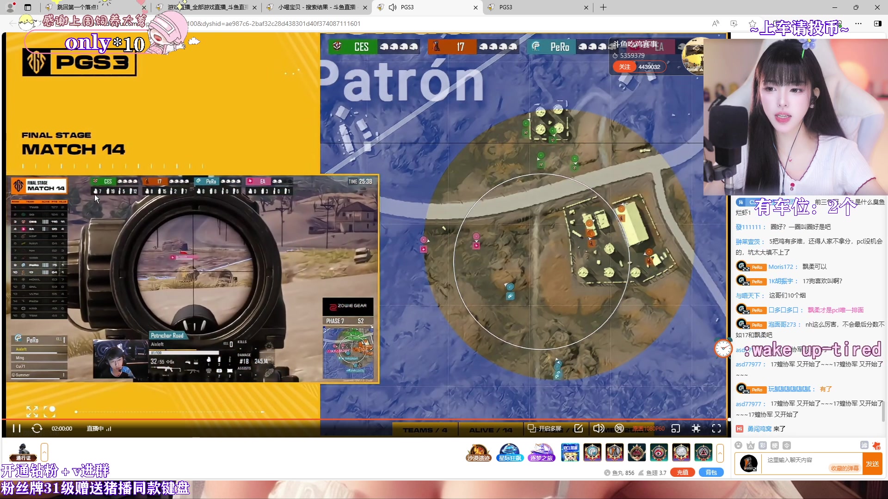
Task: Type in the chat input field
Action: 795,460
